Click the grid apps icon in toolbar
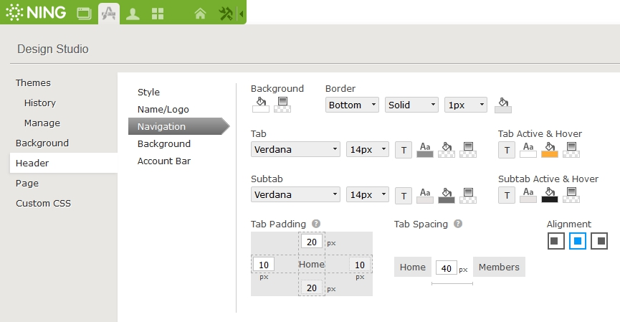Image resolution: width=620 pixels, height=322 pixels. point(157,14)
